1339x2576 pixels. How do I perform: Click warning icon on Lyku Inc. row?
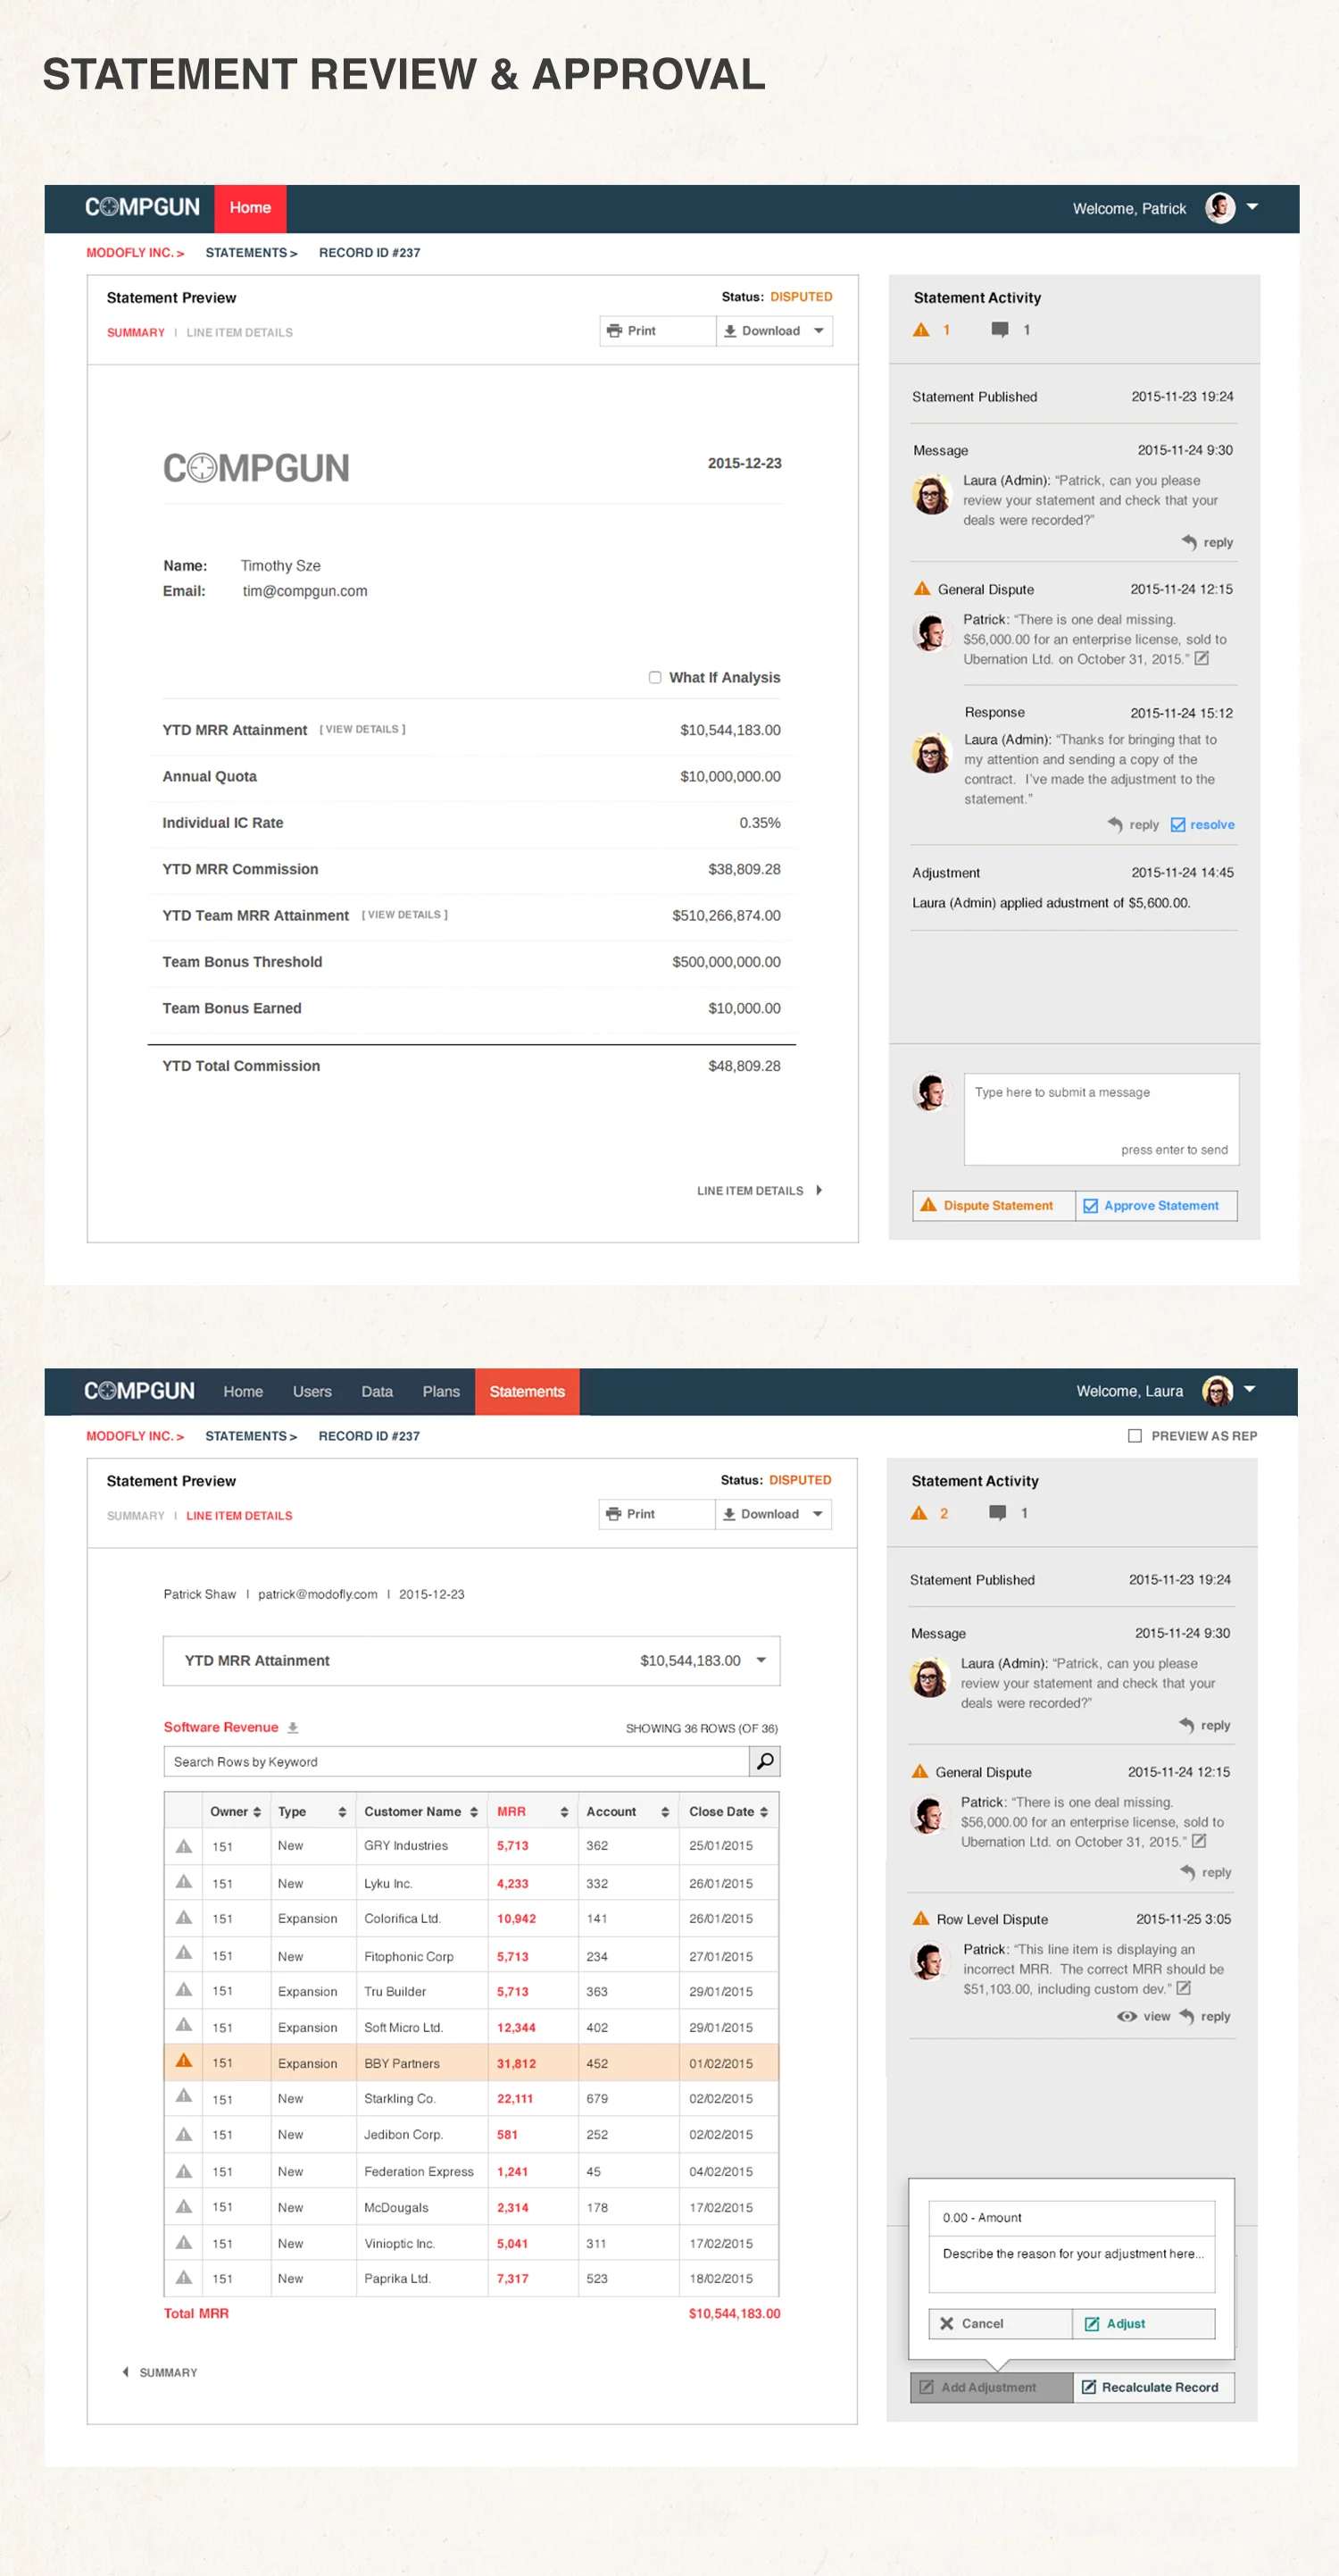[184, 1881]
